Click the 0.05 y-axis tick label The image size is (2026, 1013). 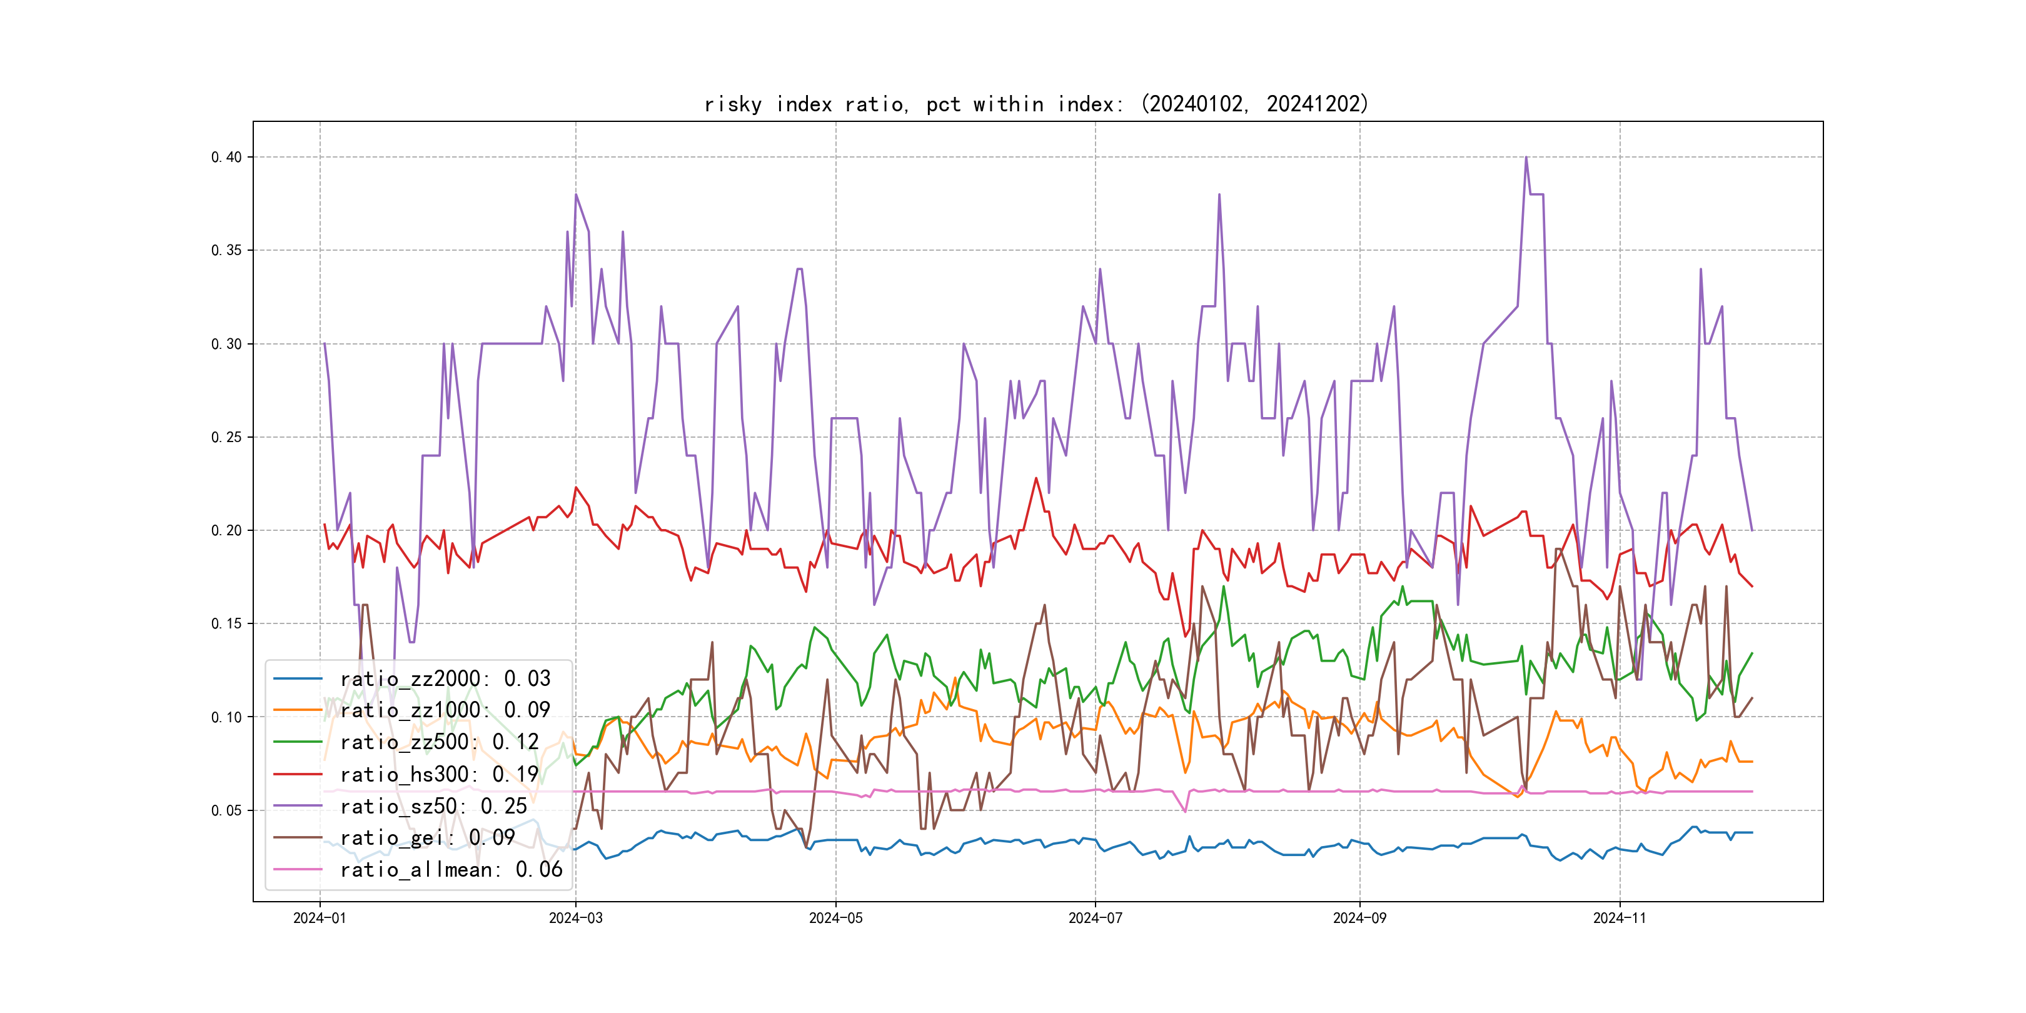[x=226, y=811]
